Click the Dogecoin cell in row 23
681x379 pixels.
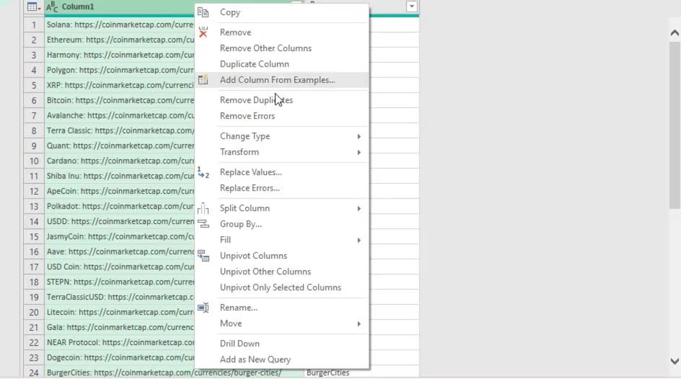pyautogui.click(x=119, y=357)
